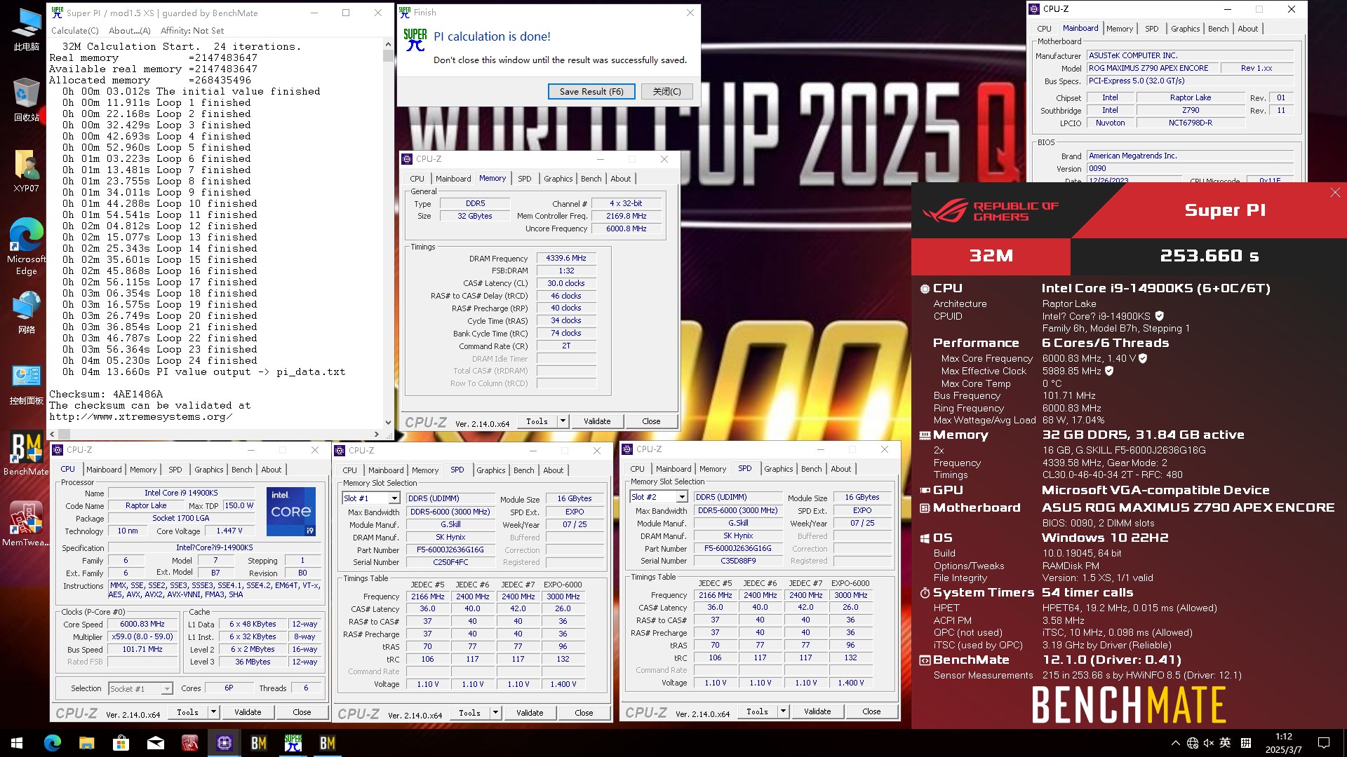This screenshot has height=757, width=1347.
Task: Click Model field ROG MAXIMUS Z790 APEX ENCORE
Action: 1153,68
